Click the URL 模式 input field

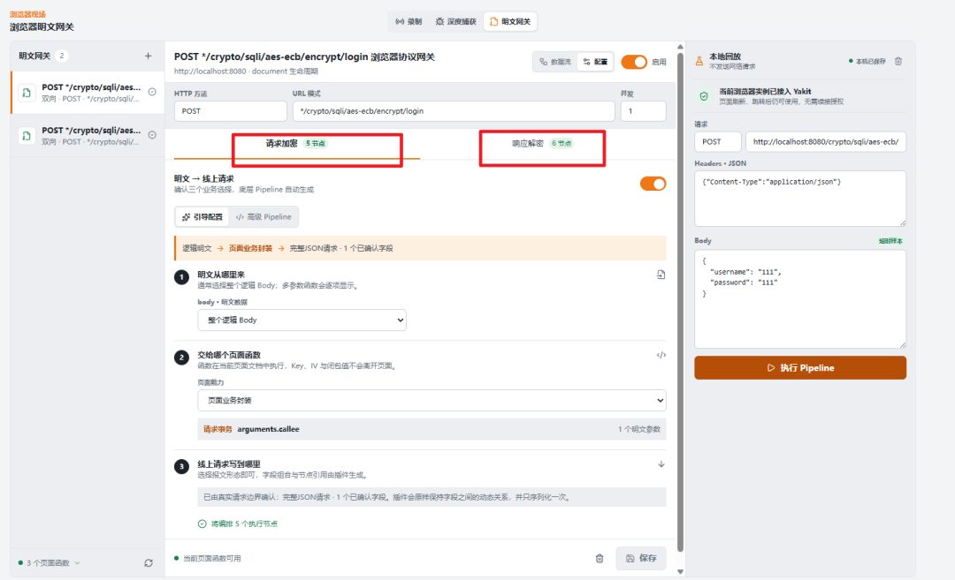(x=454, y=111)
